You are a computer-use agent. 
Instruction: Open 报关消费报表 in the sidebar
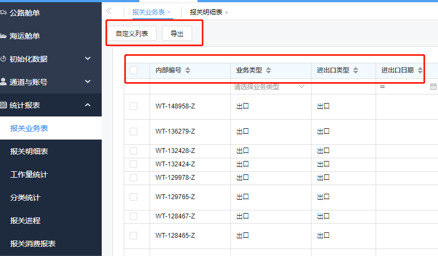[51, 244]
